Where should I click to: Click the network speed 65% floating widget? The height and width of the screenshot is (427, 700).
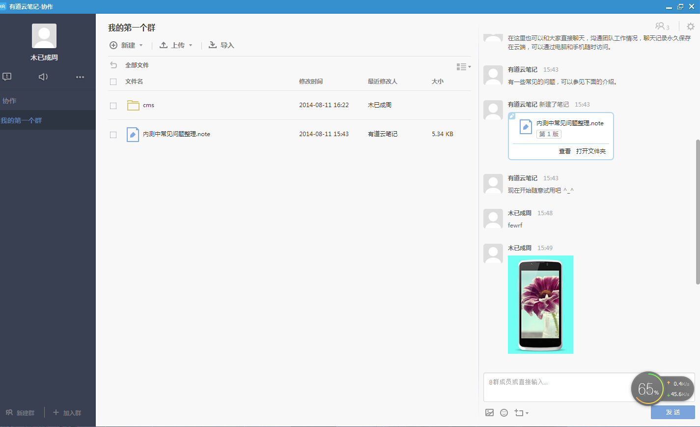click(x=663, y=389)
